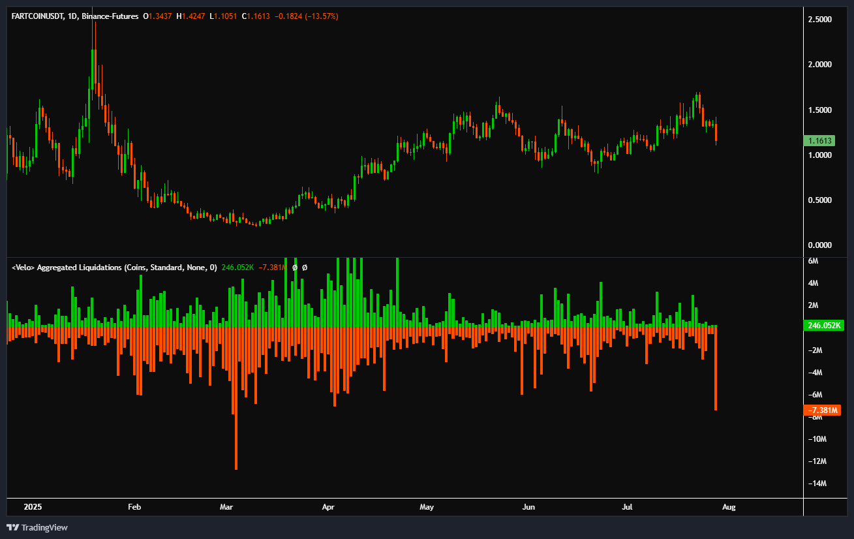Click the most recent daily candle
This screenshot has height=539, width=854.
pos(716,132)
